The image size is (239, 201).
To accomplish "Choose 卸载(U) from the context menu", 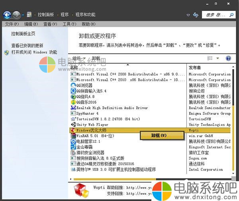I will coord(162,135).
